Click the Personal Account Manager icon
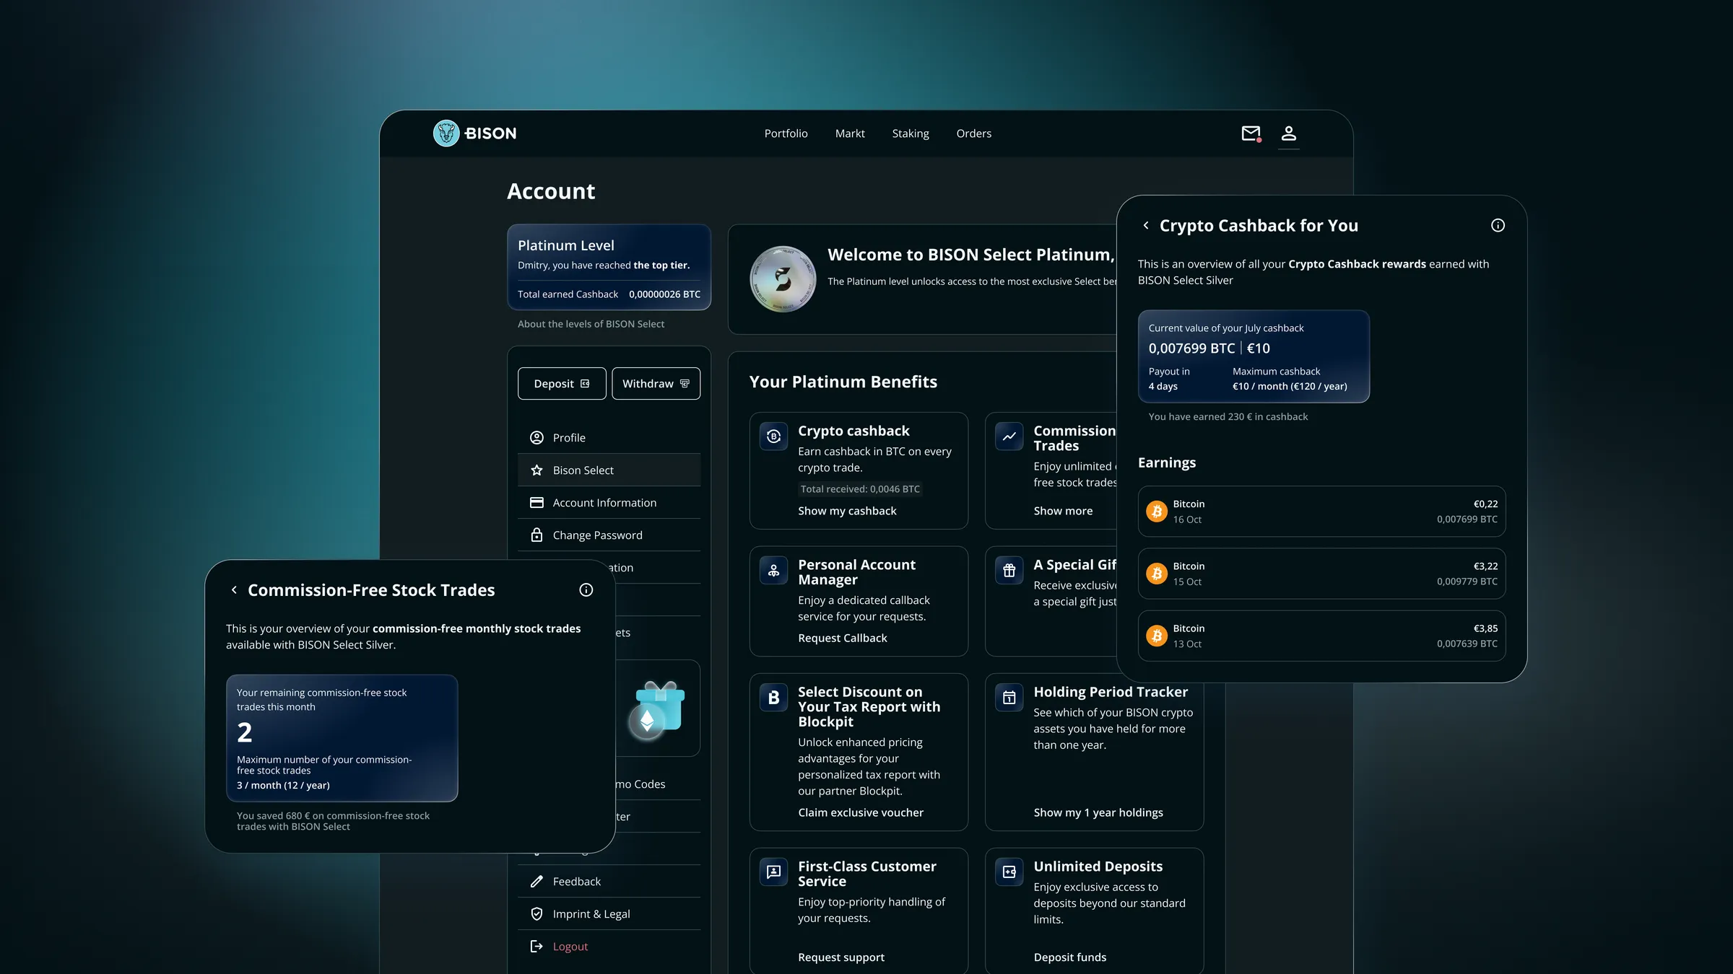Image resolution: width=1733 pixels, height=974 pixels. coord(774,571)
